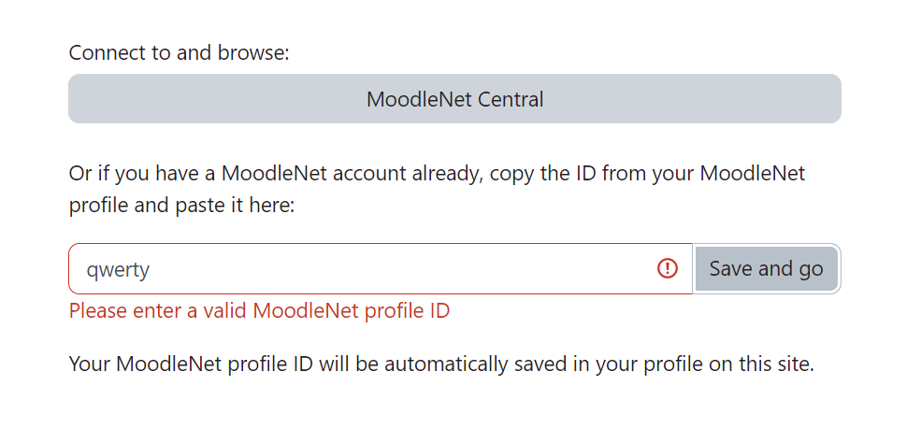Click the word 'go' on Save and go

coord(811,270)
